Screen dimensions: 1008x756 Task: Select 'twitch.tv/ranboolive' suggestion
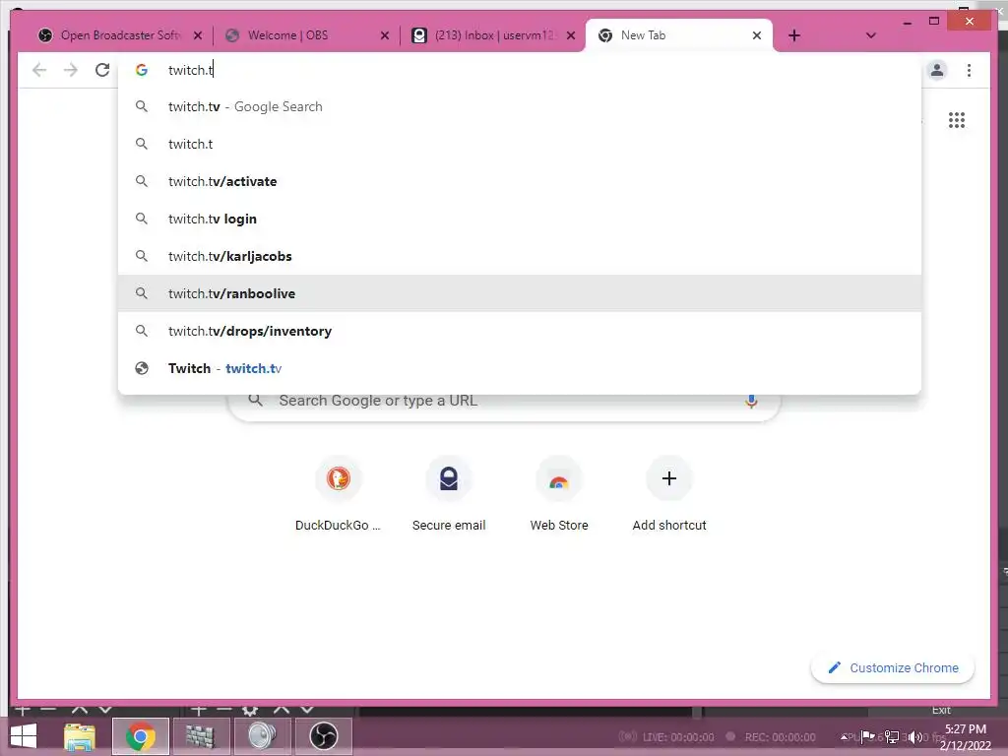(520, 293)
